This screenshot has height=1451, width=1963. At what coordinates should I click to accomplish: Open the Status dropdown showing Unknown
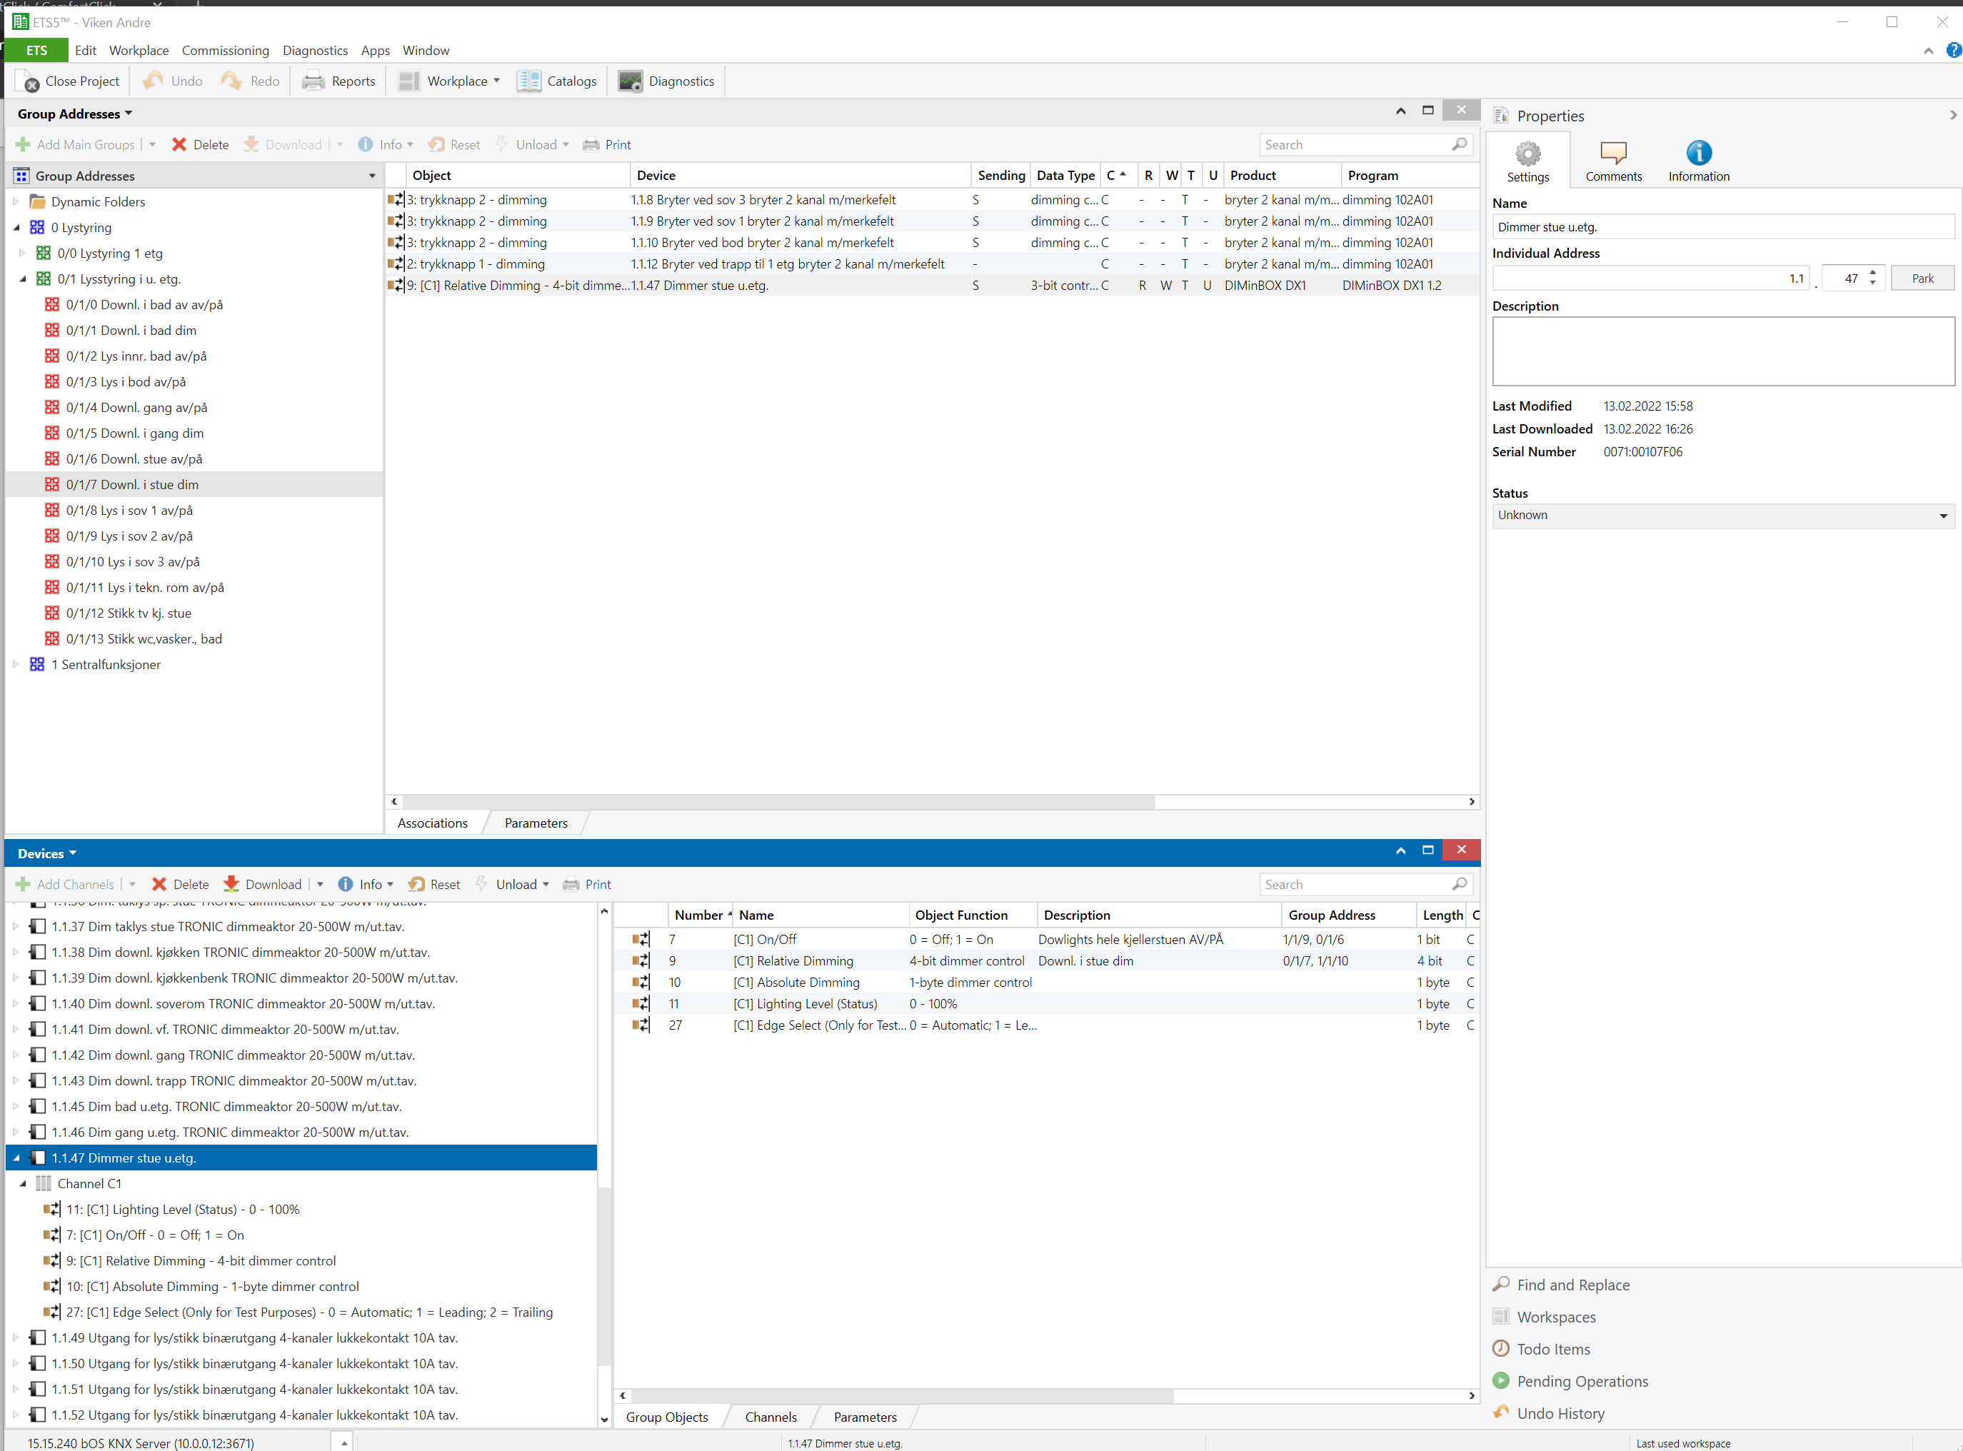[x=1722, y=516]
